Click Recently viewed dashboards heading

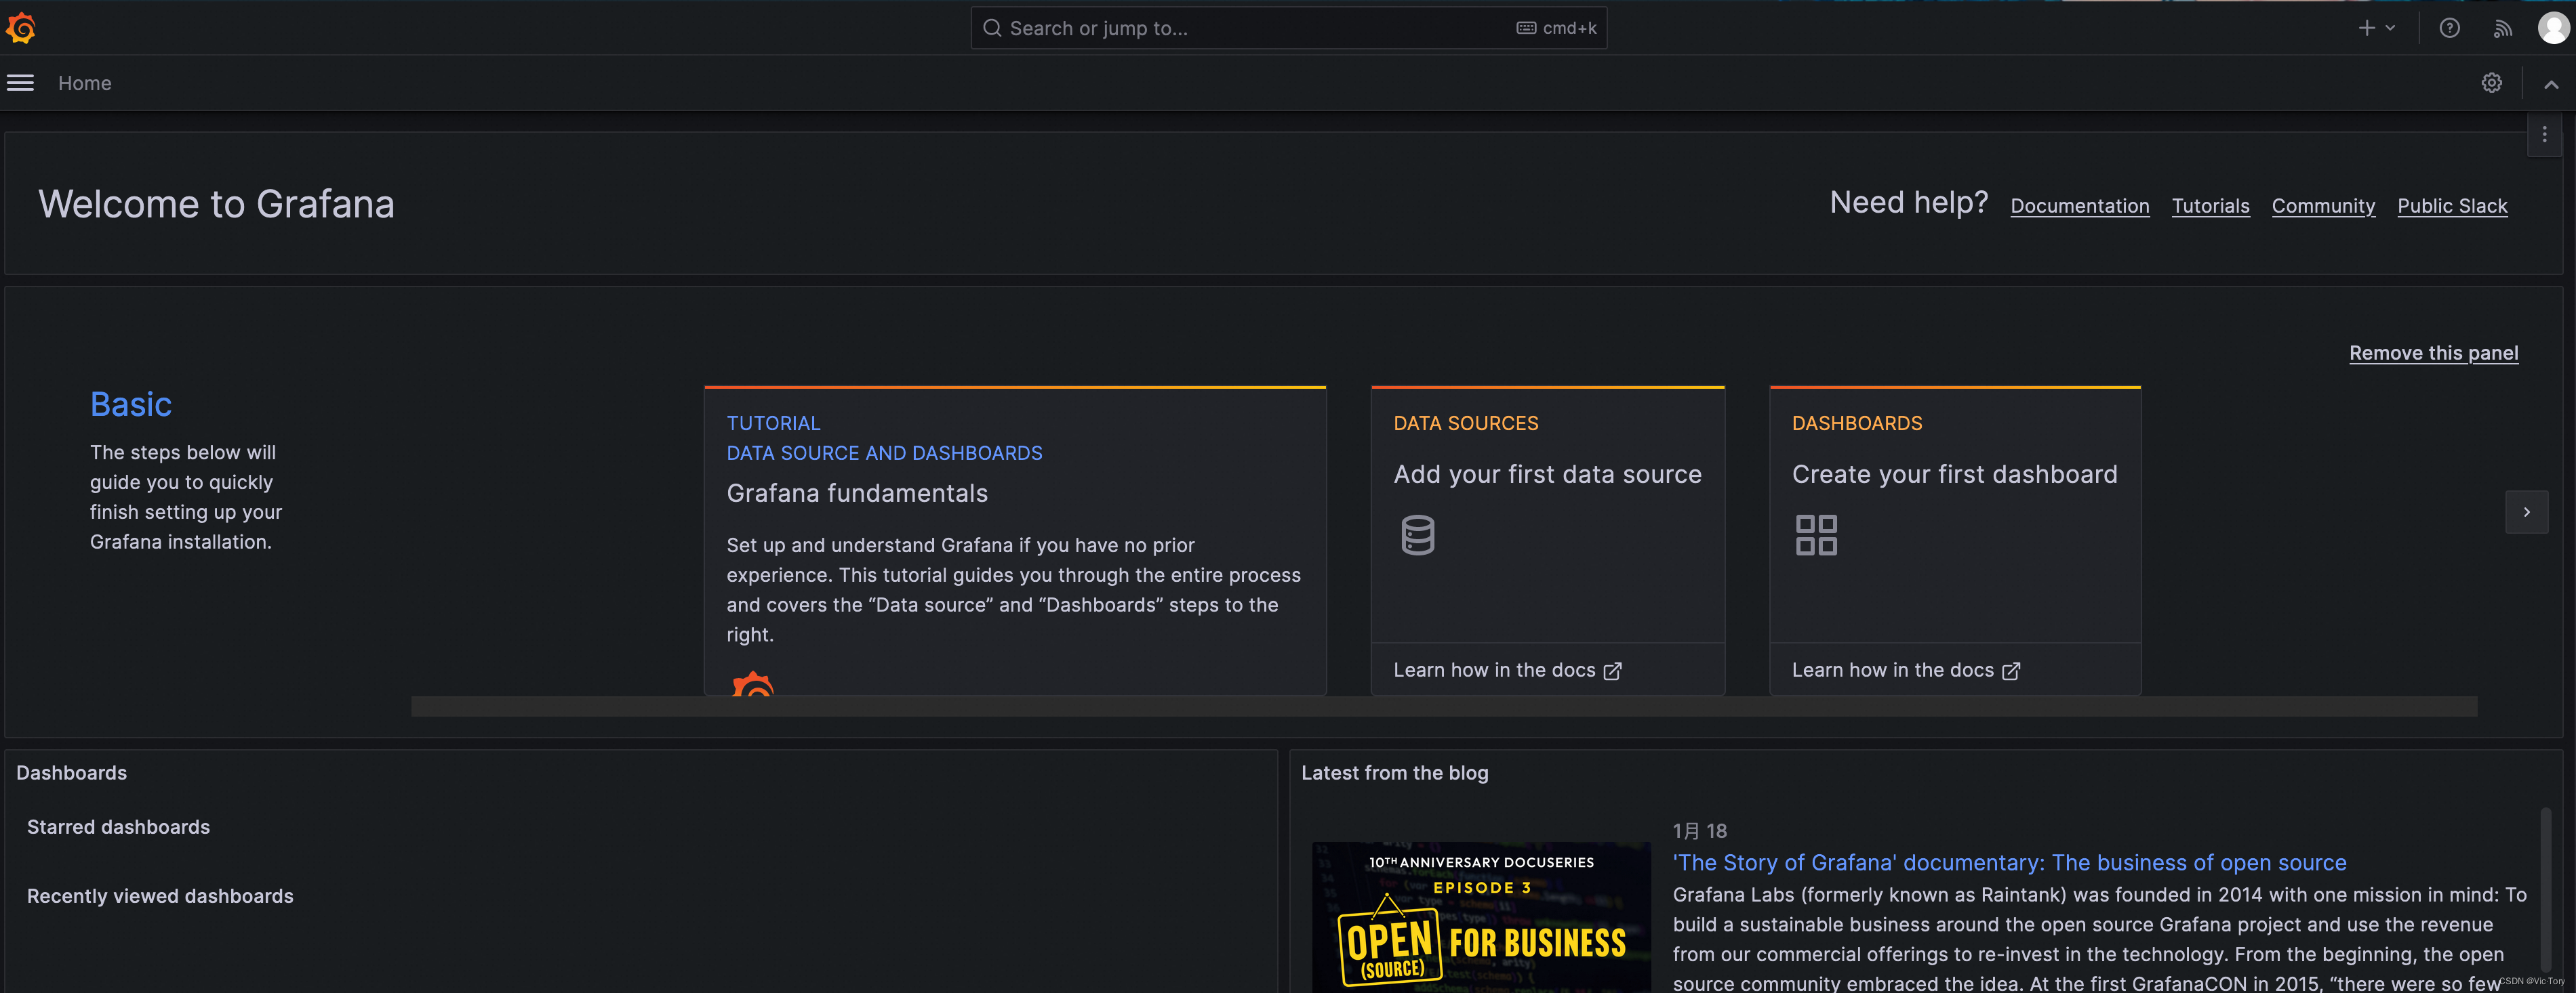tap(160, 896)
